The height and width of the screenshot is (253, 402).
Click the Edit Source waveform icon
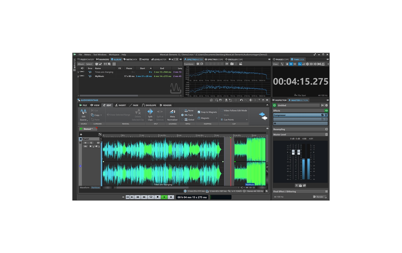[83, 112]
